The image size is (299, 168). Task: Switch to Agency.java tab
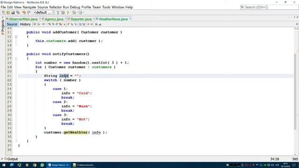[54, 19]
